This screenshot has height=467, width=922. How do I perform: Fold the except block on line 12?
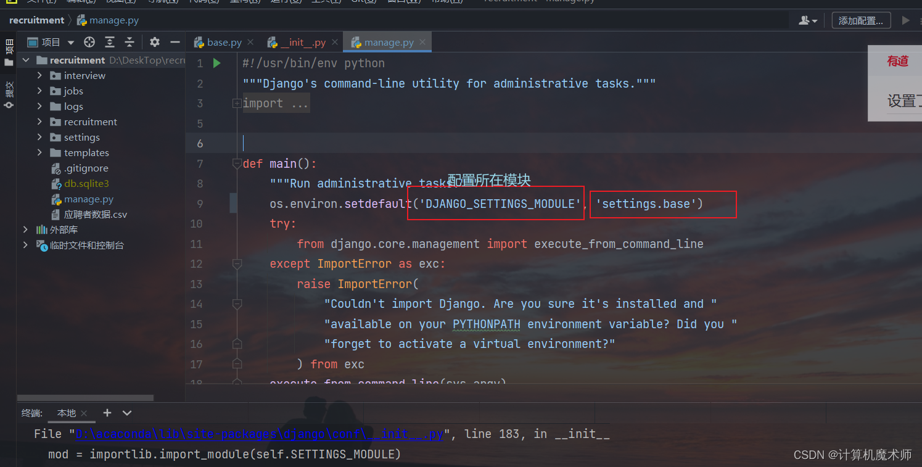pyautogui.click(x=237, y=264)
